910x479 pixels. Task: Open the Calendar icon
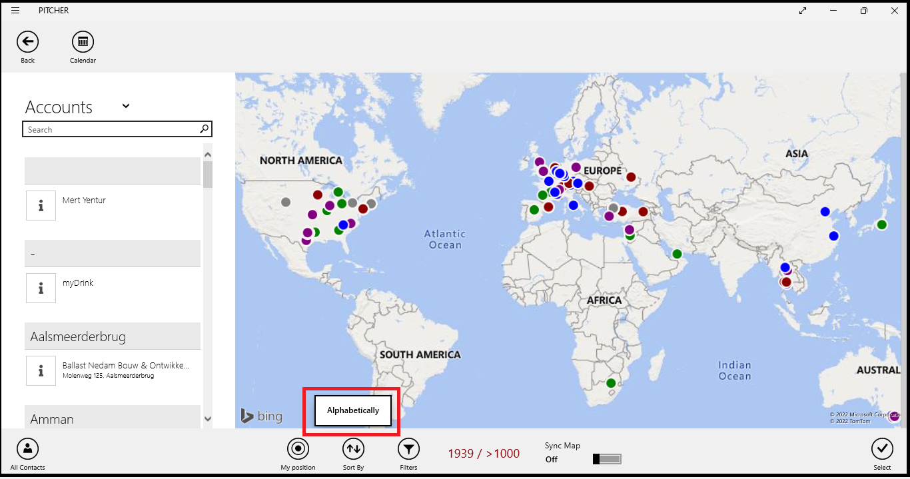pos(83,42)
